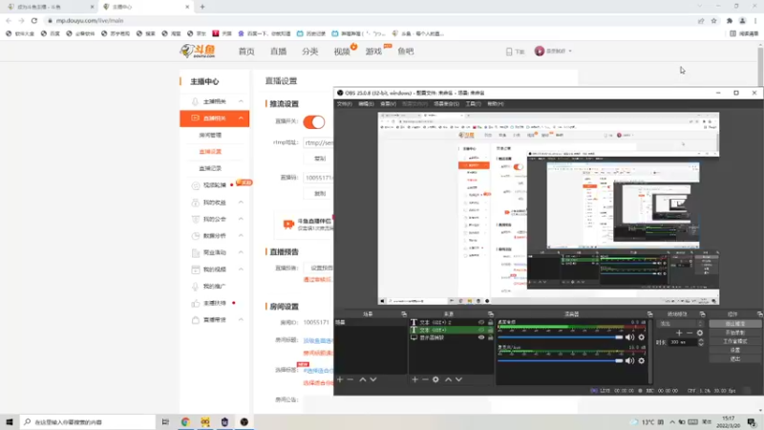Open 房间管理 in the sidebar

coord(210,135)
